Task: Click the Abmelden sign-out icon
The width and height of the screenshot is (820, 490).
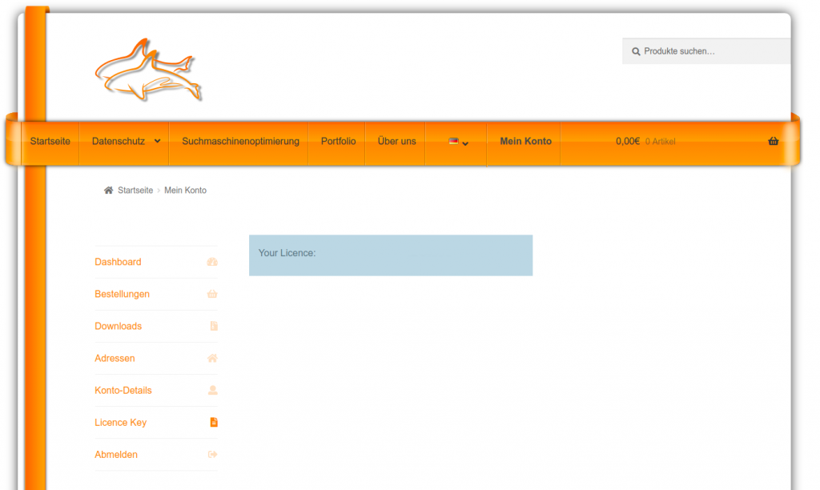Action: (x=212, y=454)
